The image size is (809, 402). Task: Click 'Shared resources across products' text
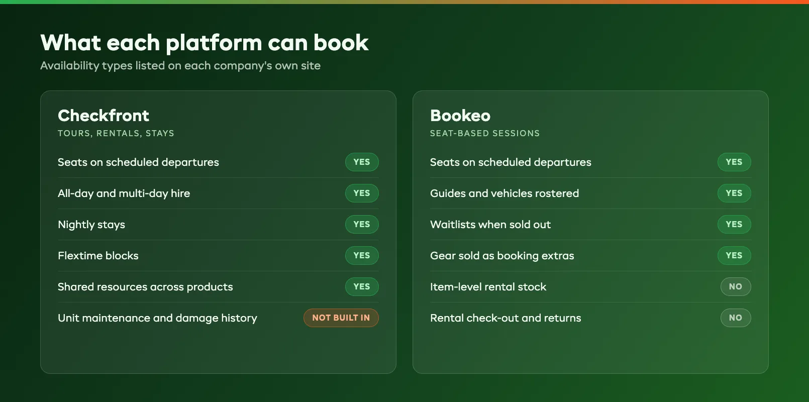(x=145, y=287)
